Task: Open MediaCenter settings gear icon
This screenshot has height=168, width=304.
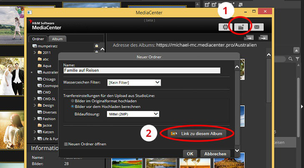Action: click(x=226, y=27)
